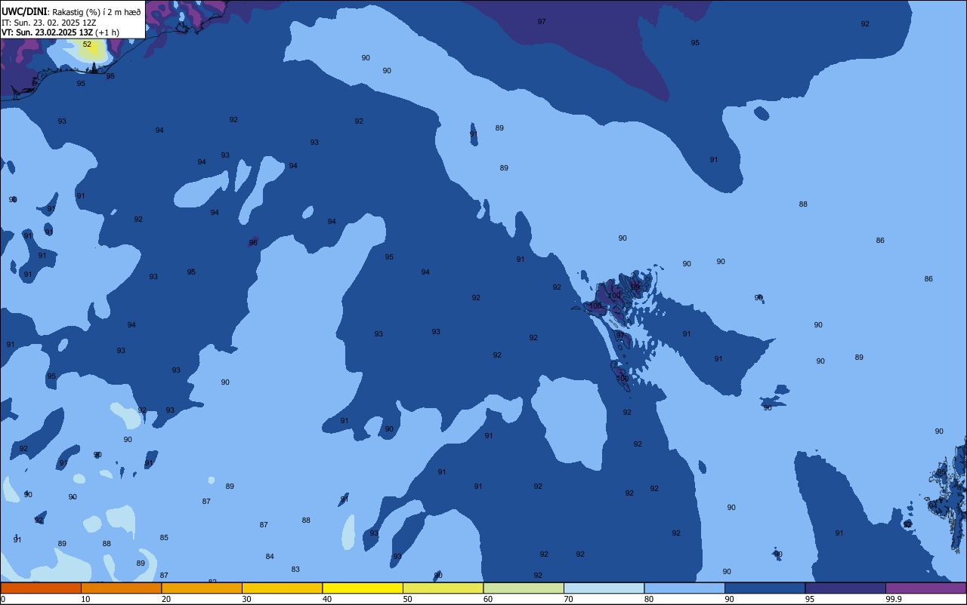The width and height of the screenshot is (967, 605).
Task: Select the 40–50 bright yellow legend swatch
Action: [x=363, y=588]
